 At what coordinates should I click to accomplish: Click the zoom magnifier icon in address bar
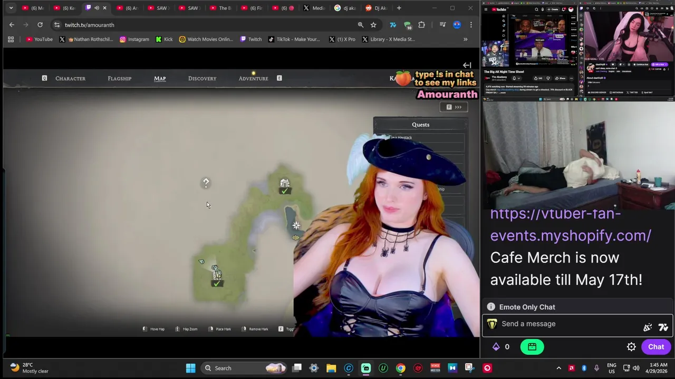click(361, 25)
